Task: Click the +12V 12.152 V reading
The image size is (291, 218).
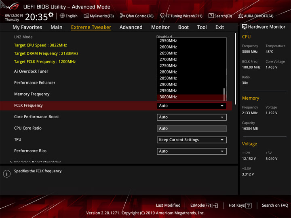Action: click(249, 159)
